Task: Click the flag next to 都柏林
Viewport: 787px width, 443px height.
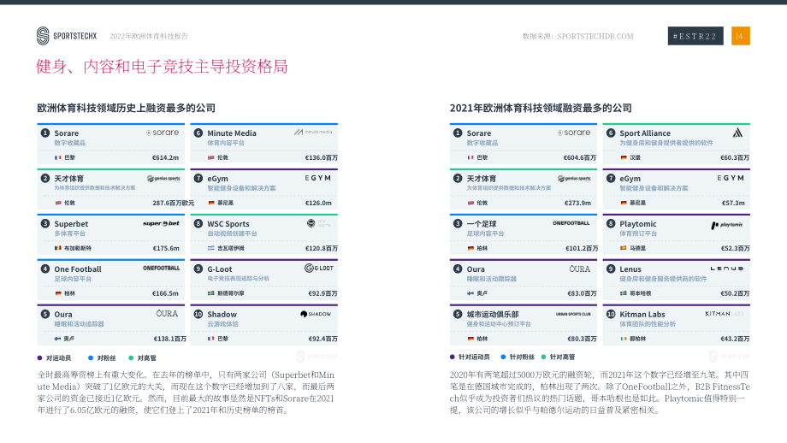Action: tap(624, 340)
